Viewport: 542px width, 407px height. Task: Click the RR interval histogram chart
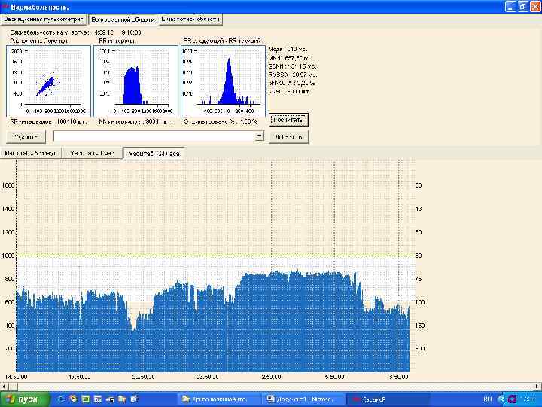coord(135,81)
